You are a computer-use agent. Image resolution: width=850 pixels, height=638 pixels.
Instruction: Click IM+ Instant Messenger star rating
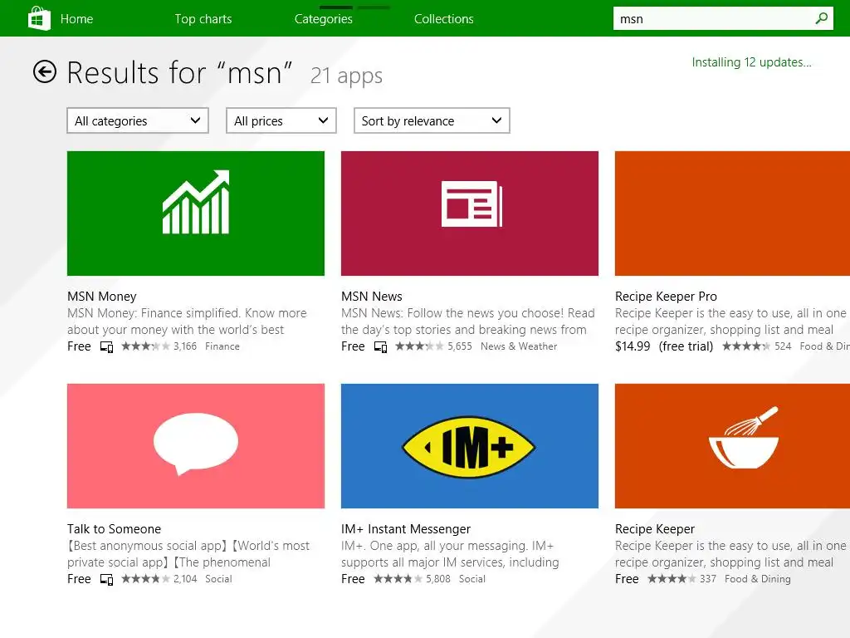click(x=398, y=579)
